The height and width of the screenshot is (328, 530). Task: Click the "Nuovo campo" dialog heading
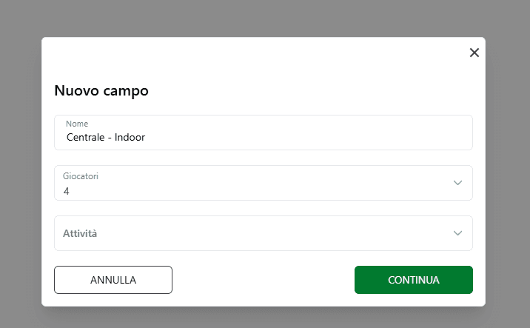click(x=101, y=91)
